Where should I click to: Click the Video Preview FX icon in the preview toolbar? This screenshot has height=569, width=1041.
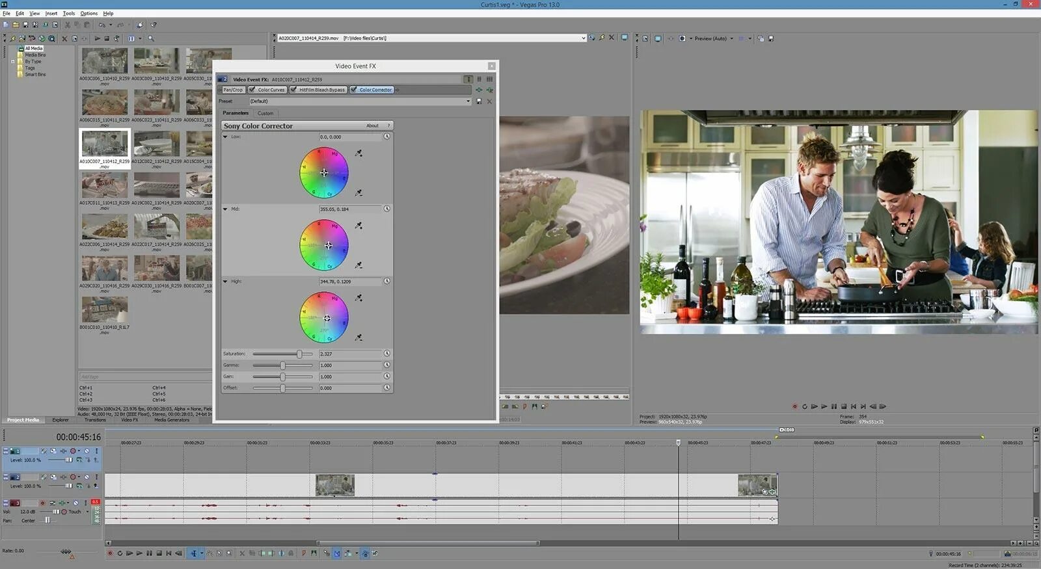pos(671,38)
